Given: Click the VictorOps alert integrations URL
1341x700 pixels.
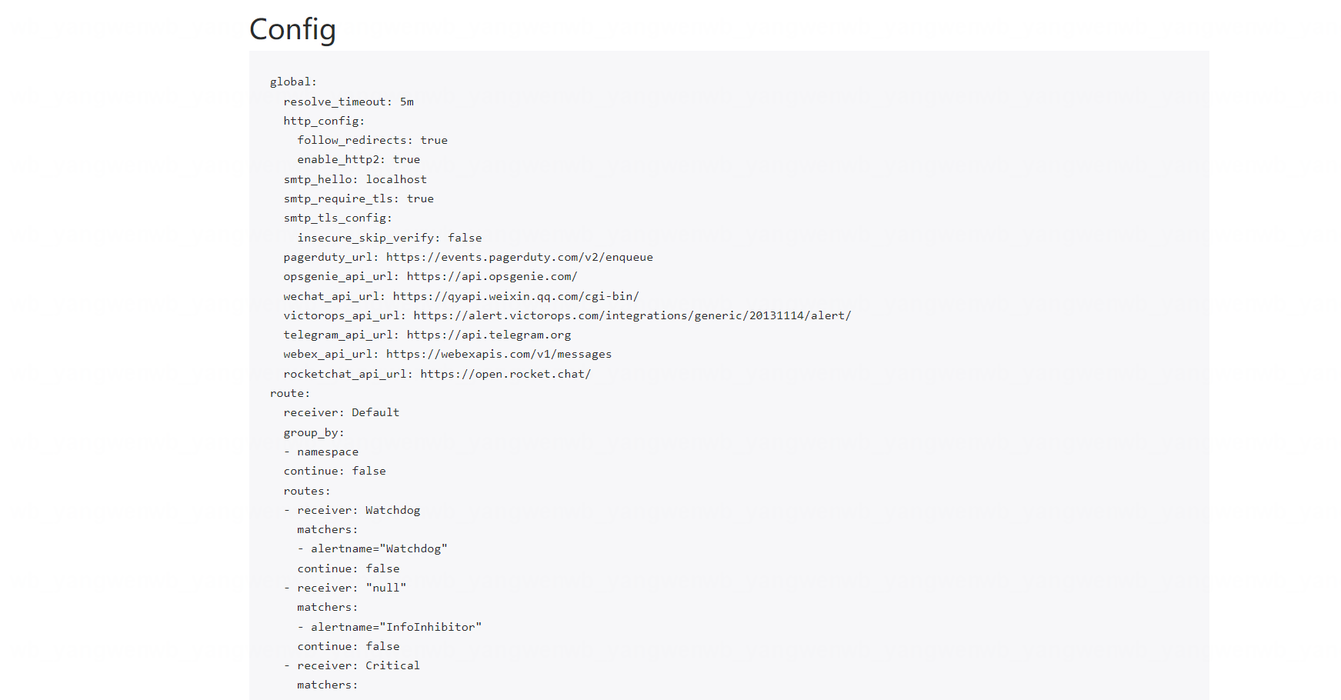Looking at the screenshot, I should tap(632, 315).
